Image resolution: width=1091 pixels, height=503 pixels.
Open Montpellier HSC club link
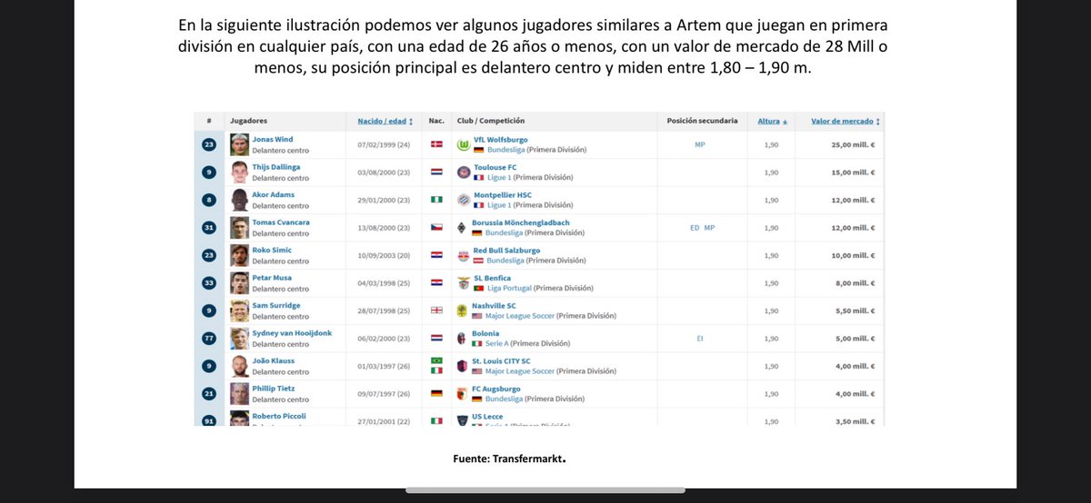[x=502, y=194]
